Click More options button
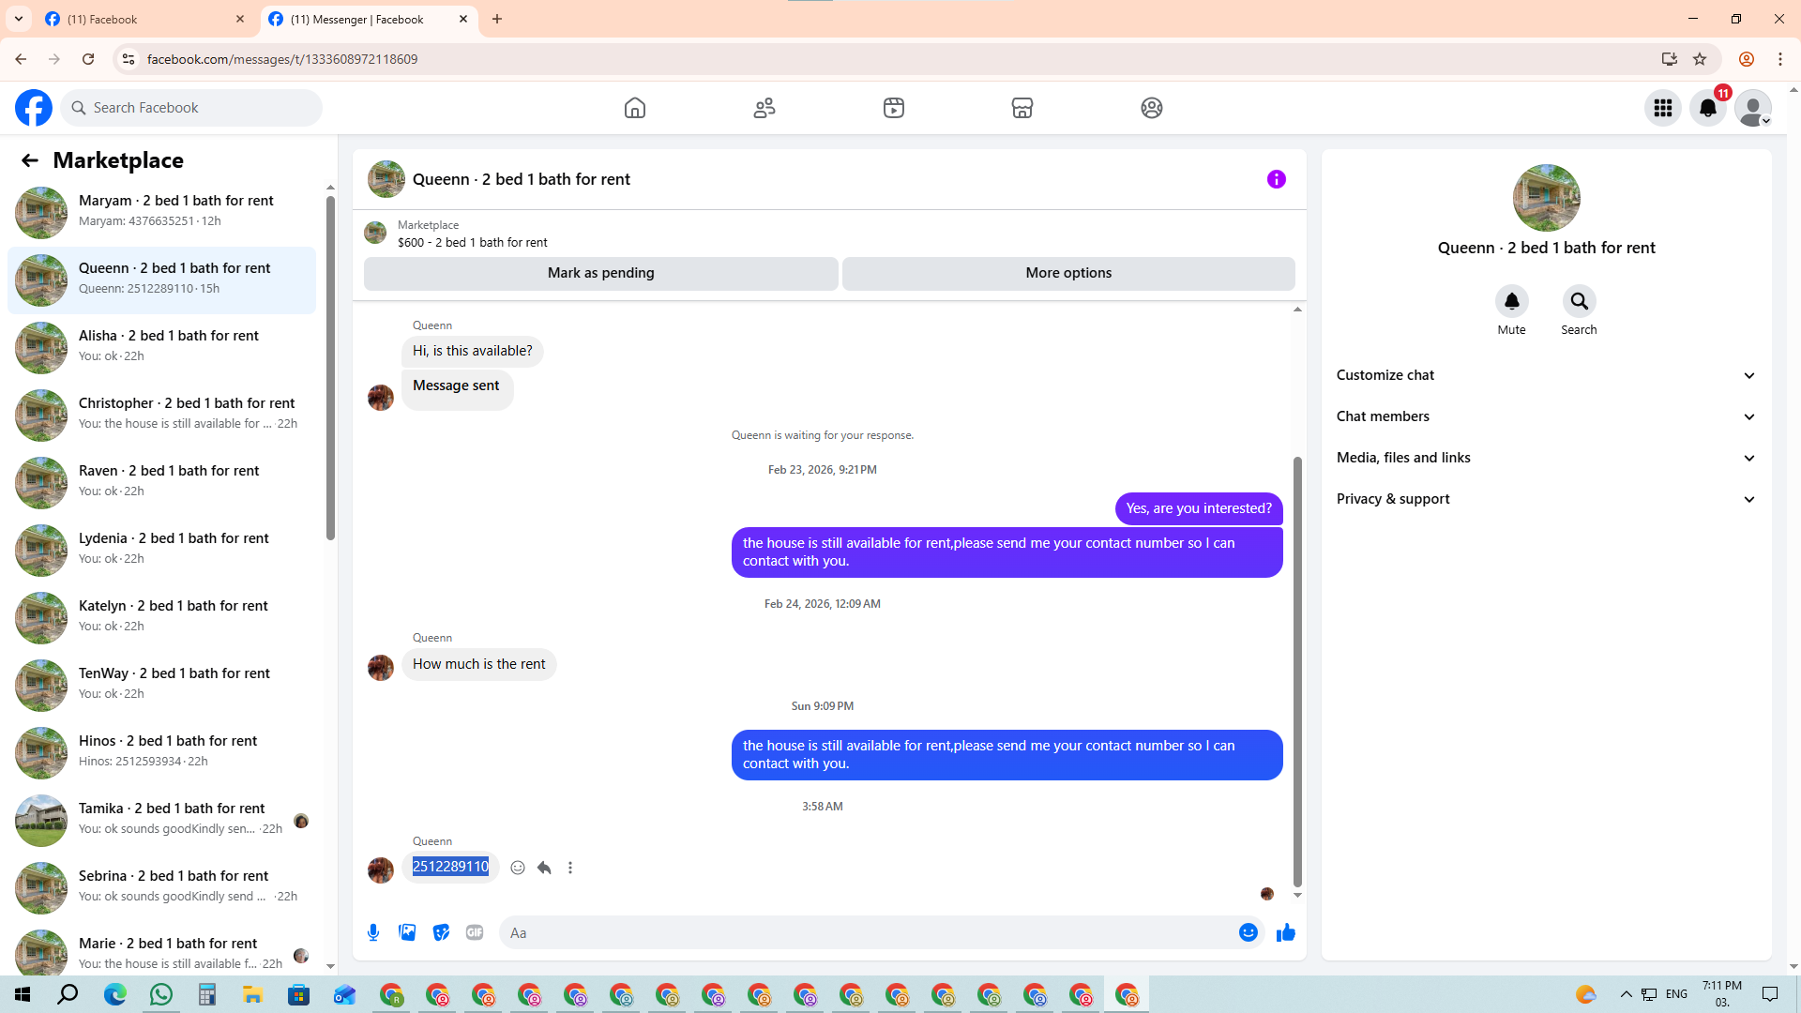Image resolution: width=1801 pixels, height=1013 pixels. coord(1068,273)
